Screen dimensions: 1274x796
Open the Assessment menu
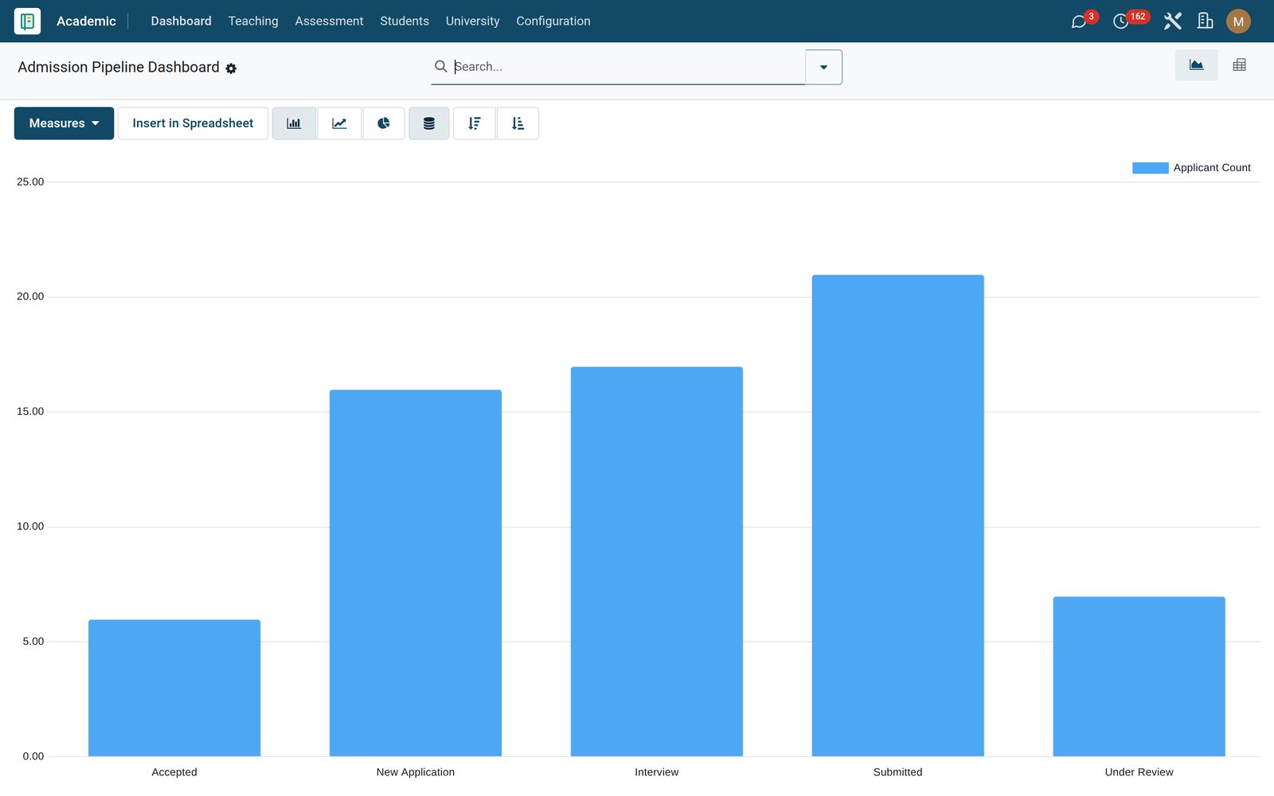point(329,21)
